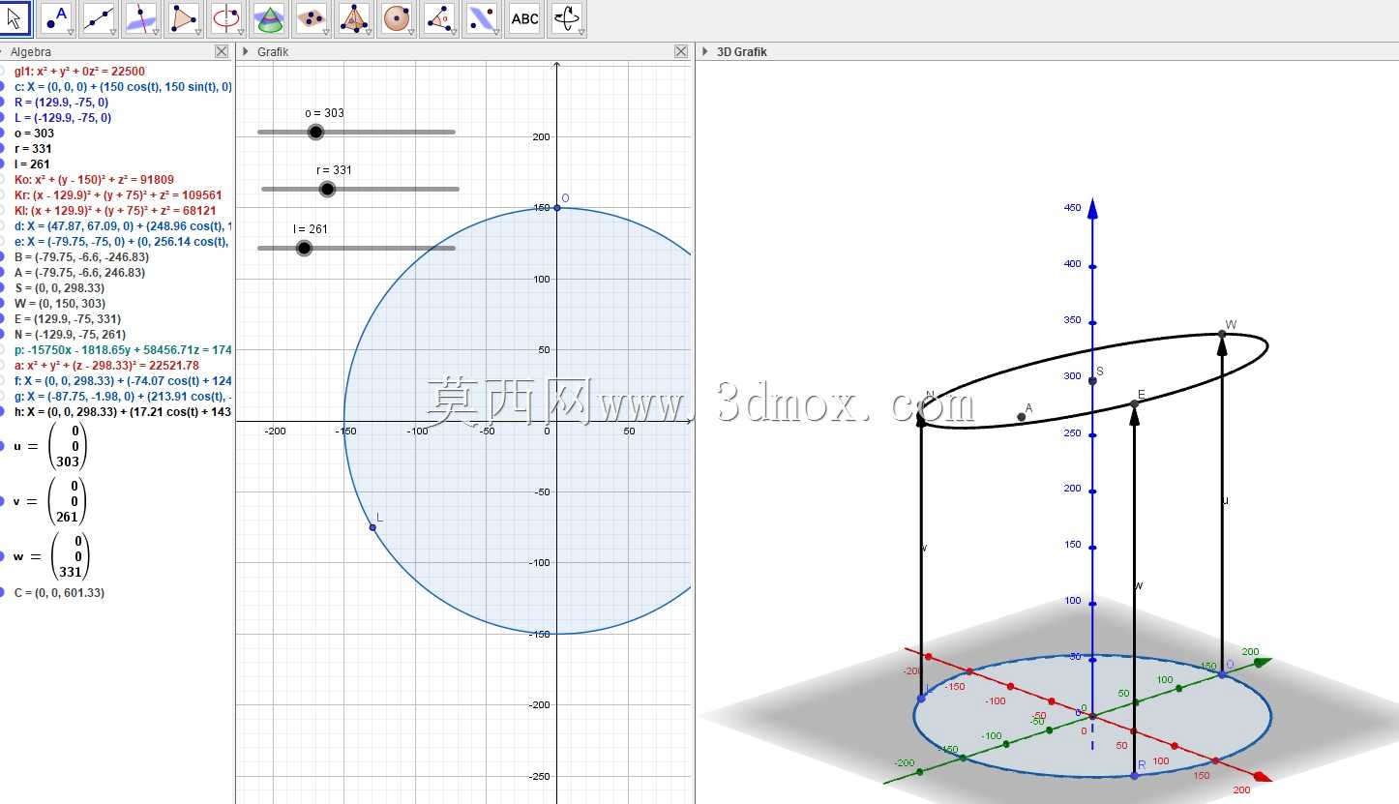Select the Move arrow tool
1399x804 pixels.
point(15,18)
